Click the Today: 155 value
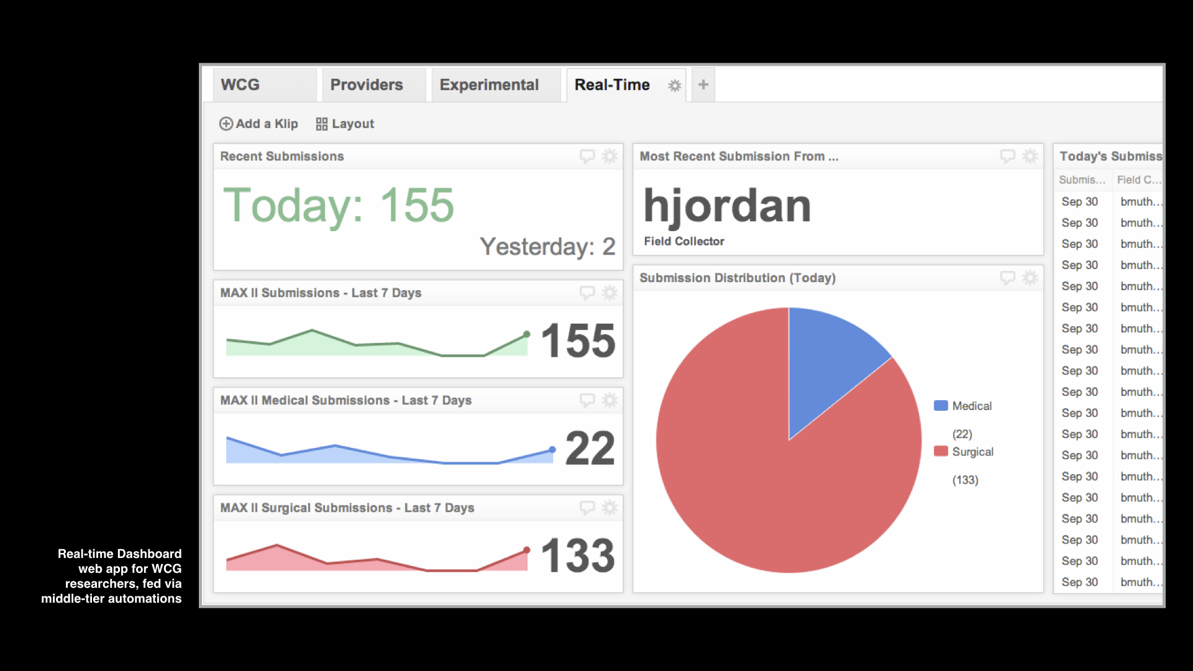Viewport: 1193px width, 671px height. coord(339,205)
